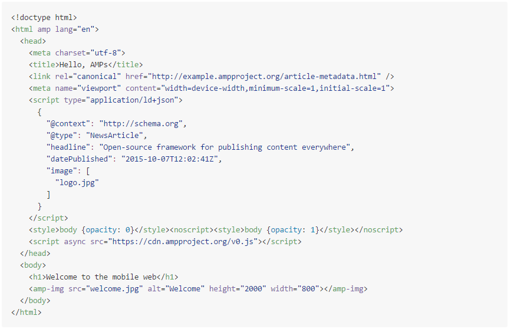
Task: Click the headline string about open-source framework
Action: click(226, 147)
